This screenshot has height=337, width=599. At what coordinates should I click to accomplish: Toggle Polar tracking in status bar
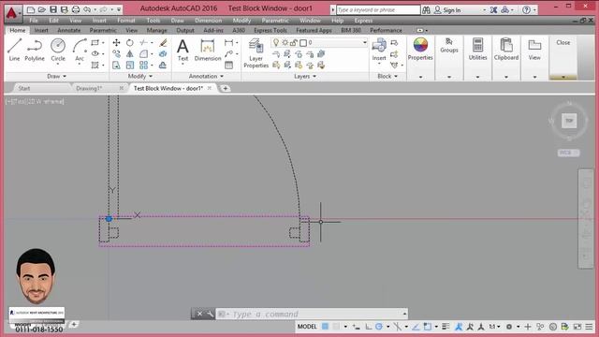point(379,327)
